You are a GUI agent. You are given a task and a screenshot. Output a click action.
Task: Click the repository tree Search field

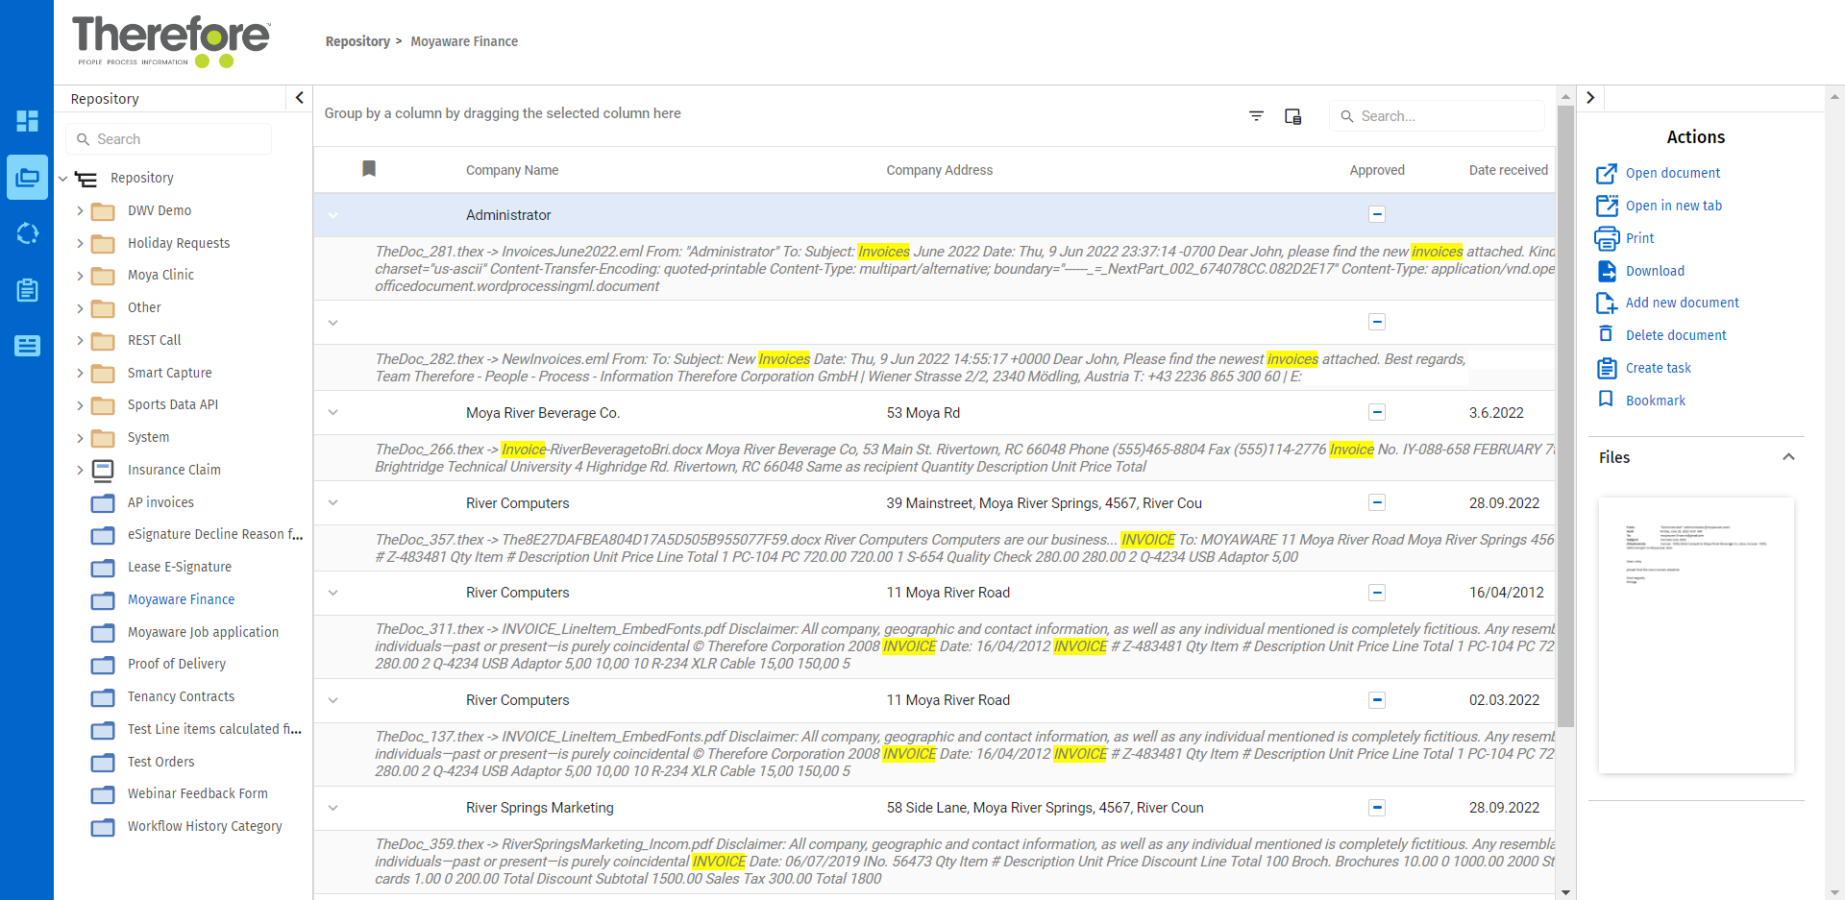[169, 139]
